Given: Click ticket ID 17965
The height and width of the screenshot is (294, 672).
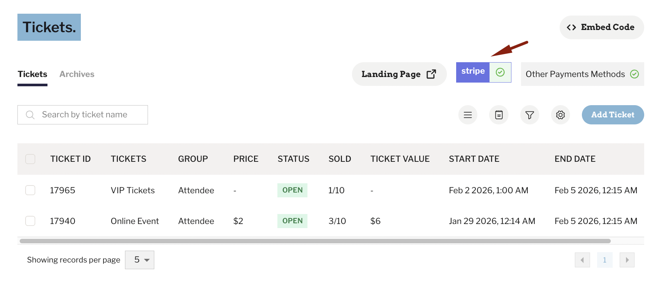Looking at the screenshot, I should pyautogui.click(x=63, y=190).
